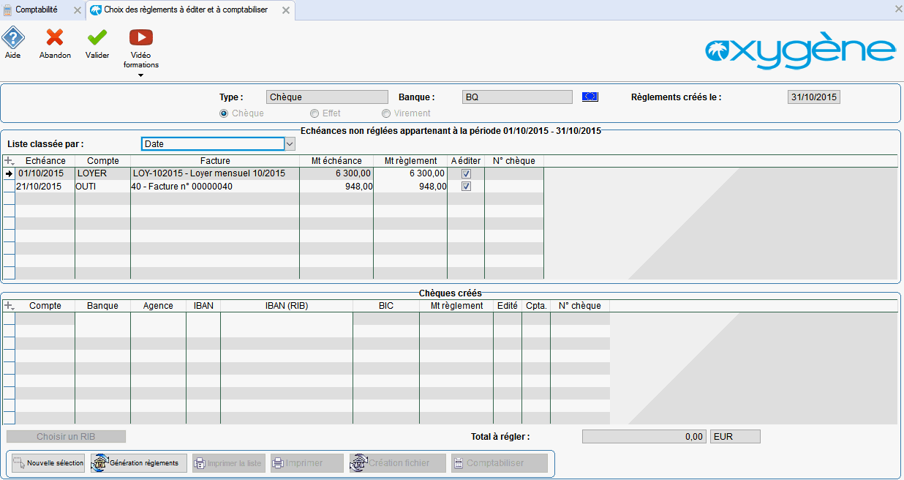Click the Imprimer la liste button
Screen dimensions: 904x480
point(229,463)
